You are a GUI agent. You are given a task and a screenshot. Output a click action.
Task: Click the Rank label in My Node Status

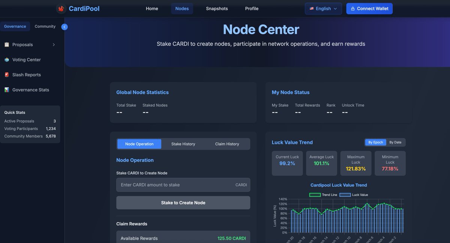click(331, 105)
